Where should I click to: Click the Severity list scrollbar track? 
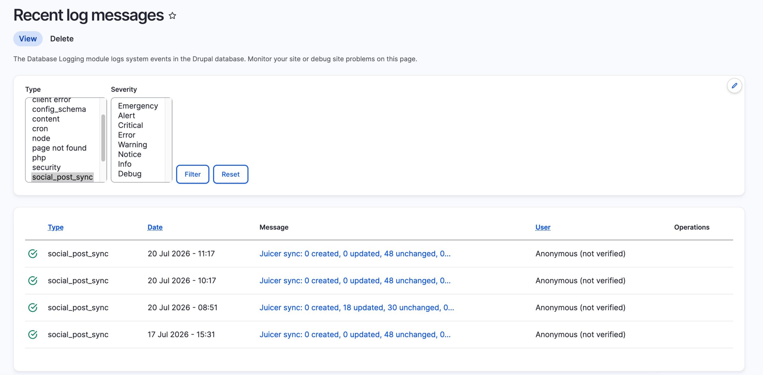[168, 140]
